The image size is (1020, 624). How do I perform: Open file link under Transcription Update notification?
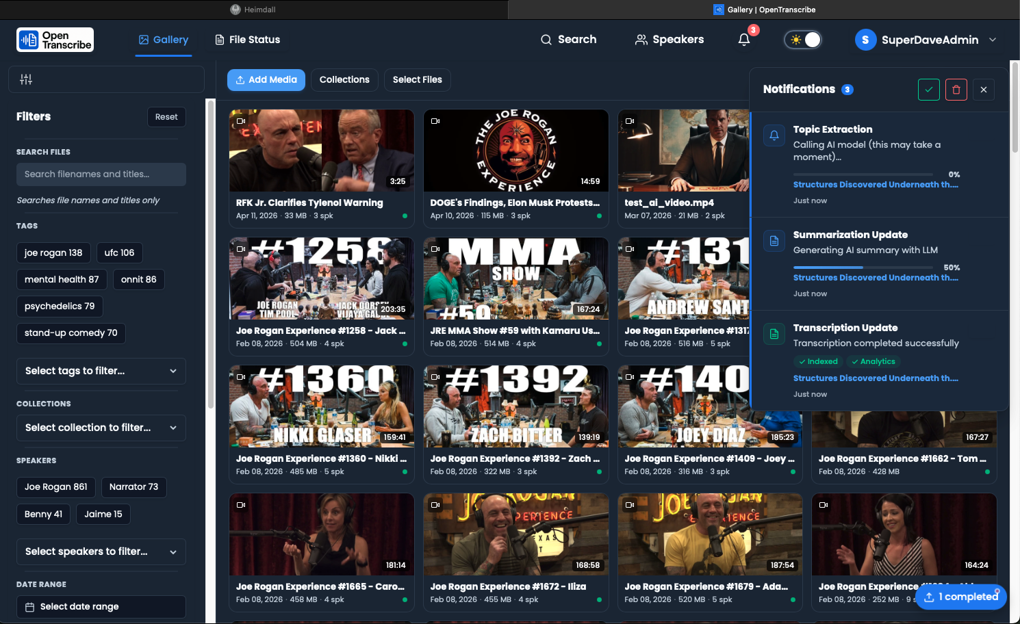tap(876, 378)
